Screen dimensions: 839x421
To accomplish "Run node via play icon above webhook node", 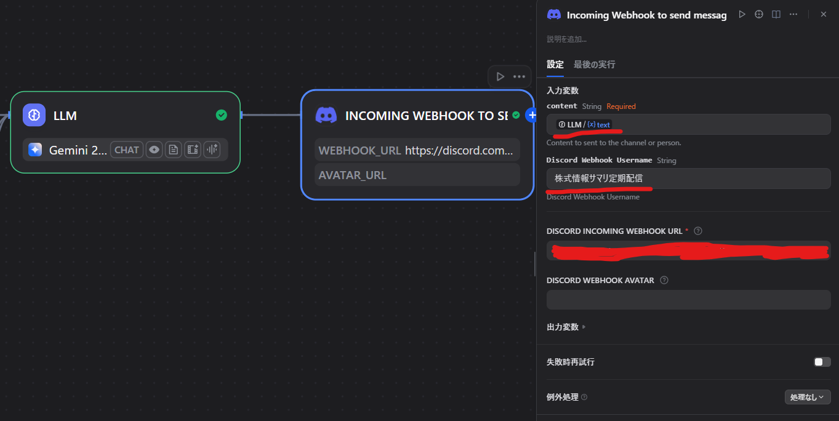I will (x=500, y=77).
